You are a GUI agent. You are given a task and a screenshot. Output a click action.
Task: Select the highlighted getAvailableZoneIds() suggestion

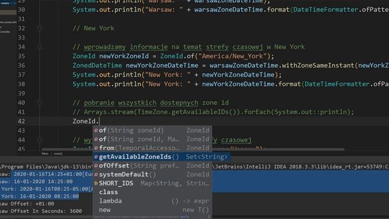tap(161, 157)
